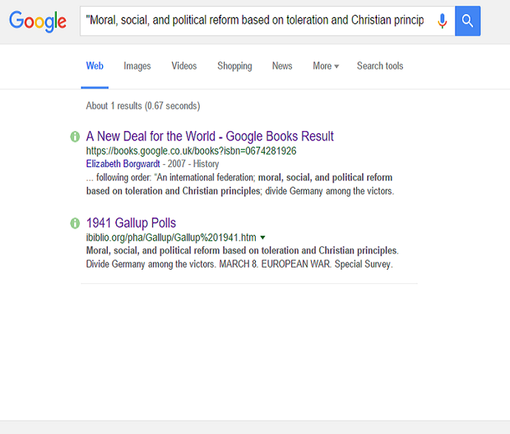Image resolution: width=510 pixels, height=434 pixels.
Task: Click the blue search magnifier button
Action: point(467,21)
